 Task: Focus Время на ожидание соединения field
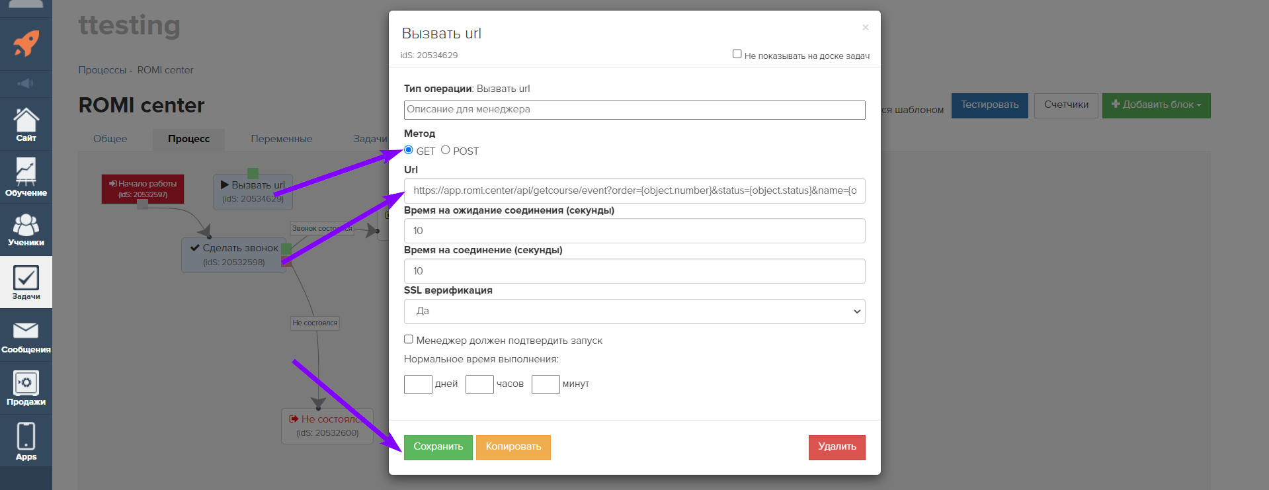pos(634,231)
